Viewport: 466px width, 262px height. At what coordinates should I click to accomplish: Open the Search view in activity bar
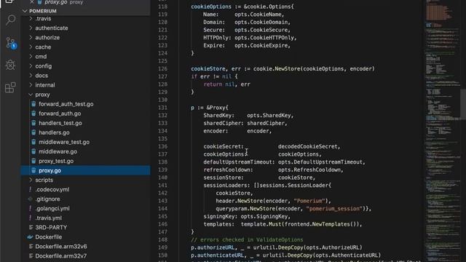[x=11, y=20]
